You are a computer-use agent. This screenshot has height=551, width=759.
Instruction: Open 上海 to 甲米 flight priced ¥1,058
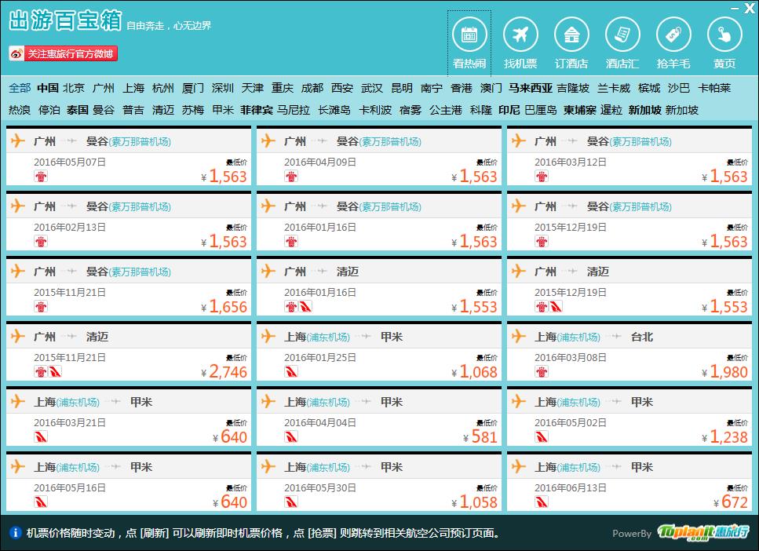tap(379, 482)
